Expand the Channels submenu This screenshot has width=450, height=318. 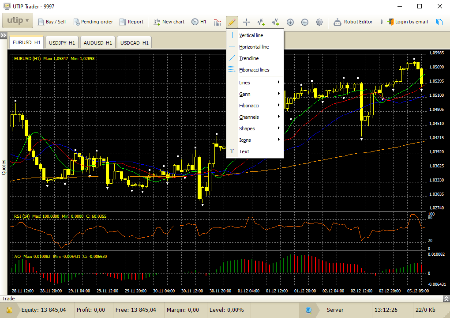(x=255, y=117)
